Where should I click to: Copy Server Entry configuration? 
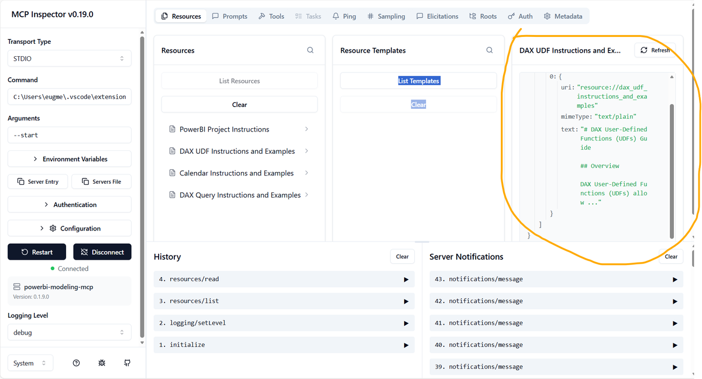tap(38, 181)
